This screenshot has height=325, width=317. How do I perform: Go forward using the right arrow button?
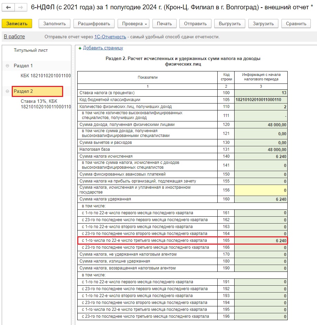pos(21,8)
